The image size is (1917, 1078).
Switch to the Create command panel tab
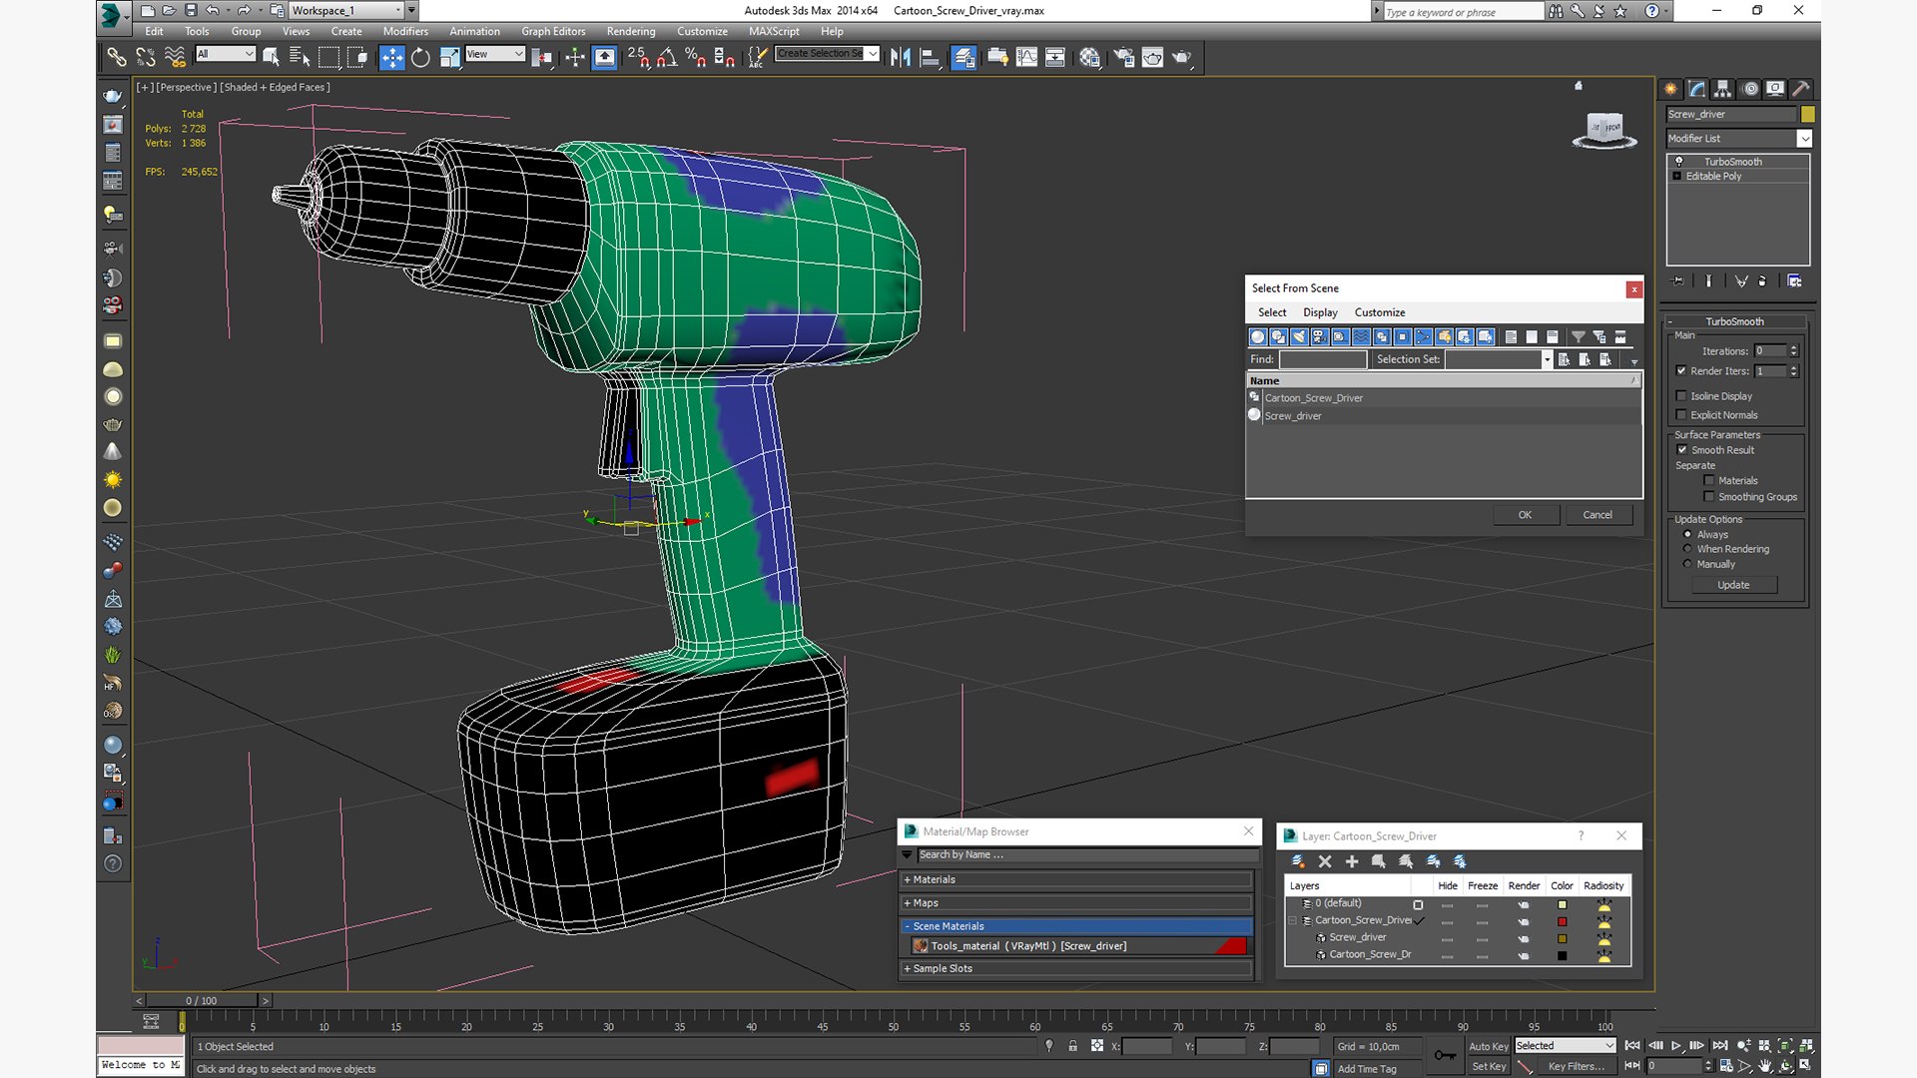point(1670,89)
